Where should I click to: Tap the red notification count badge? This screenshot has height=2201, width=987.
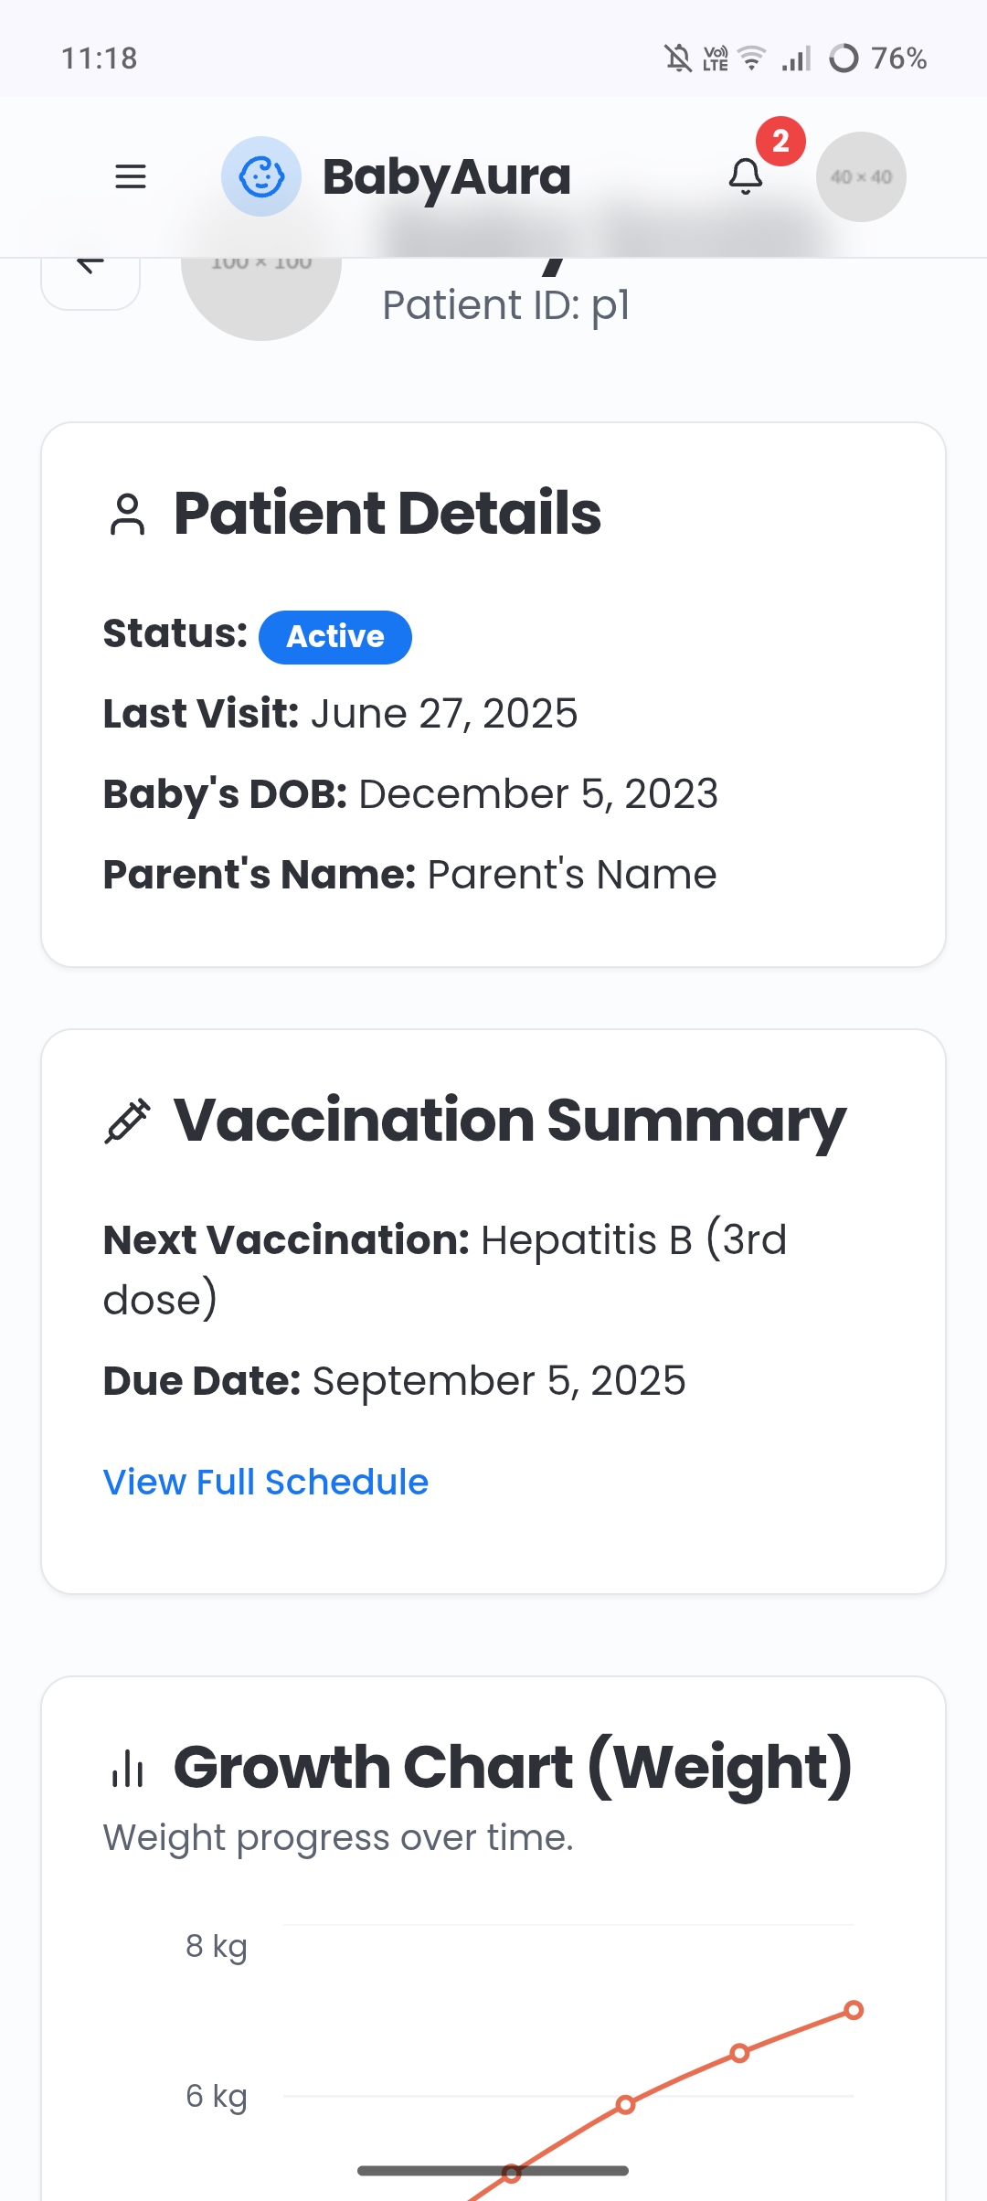point(780,142)
